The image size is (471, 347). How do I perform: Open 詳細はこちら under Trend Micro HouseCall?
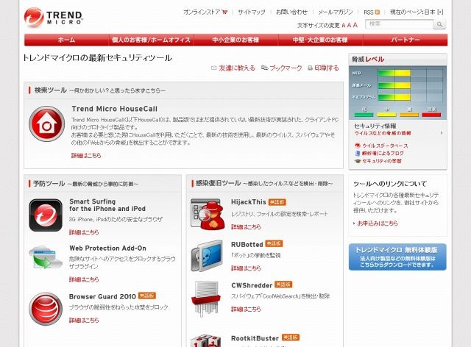pos(86,156)
